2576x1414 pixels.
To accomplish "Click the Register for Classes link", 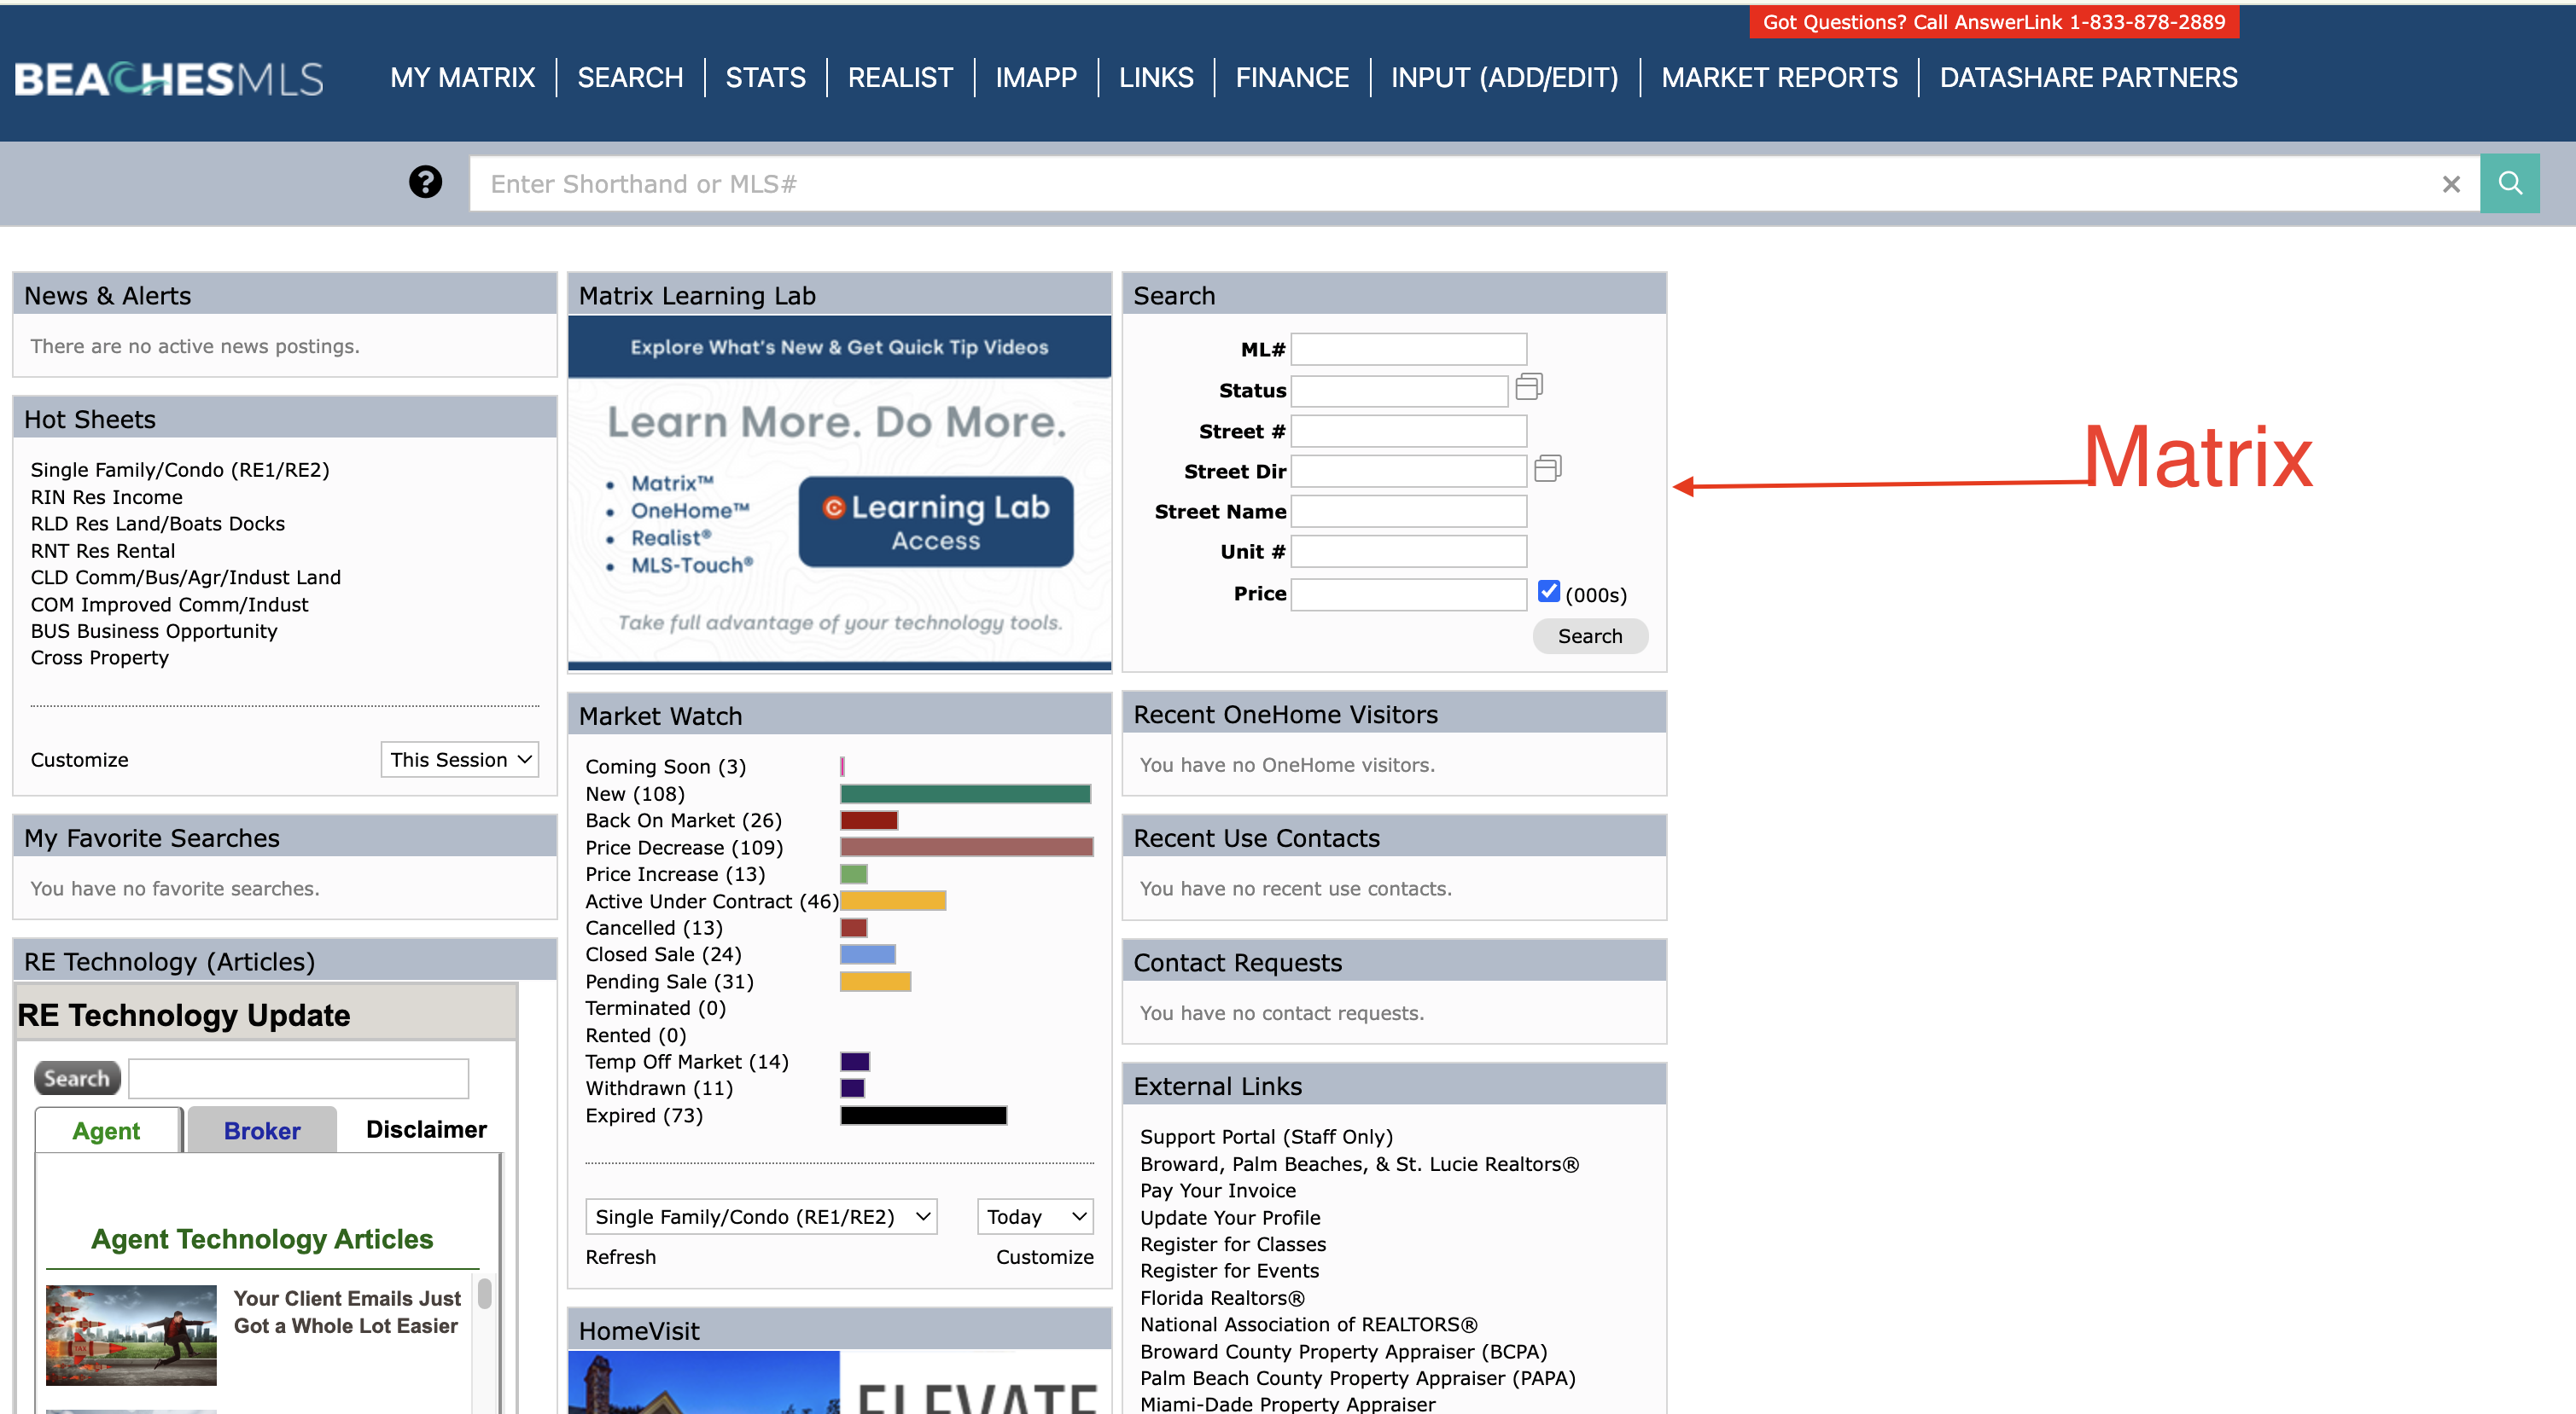I will (x=1233, y=1244).
